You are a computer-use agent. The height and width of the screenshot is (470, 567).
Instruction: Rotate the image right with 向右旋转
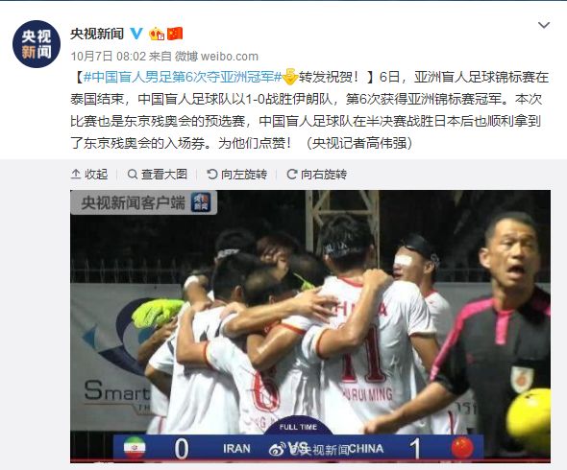coord(317,175)
